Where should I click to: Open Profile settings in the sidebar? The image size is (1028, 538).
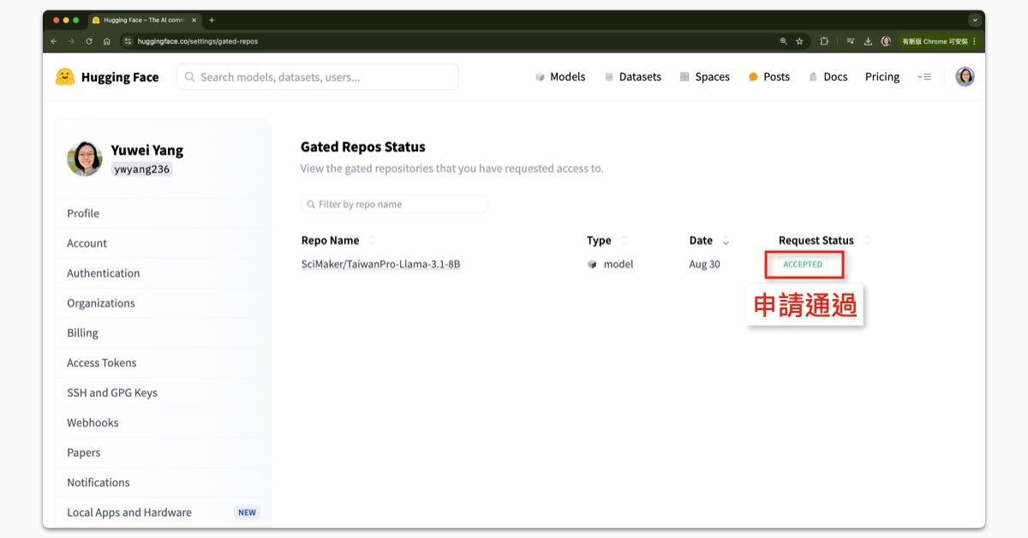click(x=163, y=213)
